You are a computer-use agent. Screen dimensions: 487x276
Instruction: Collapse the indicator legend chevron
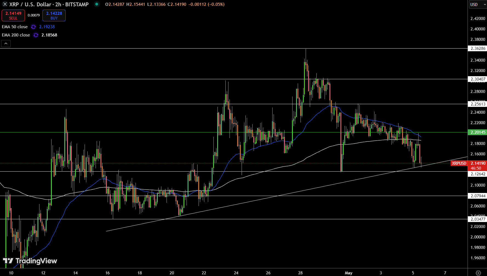[x=6, y=44]
